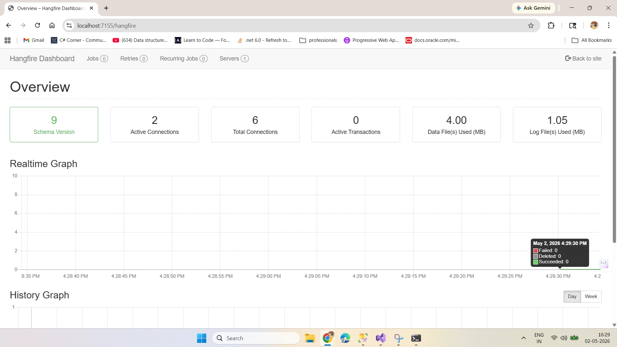
Task: Open the Retries tab
Action: tap(134, 59)
